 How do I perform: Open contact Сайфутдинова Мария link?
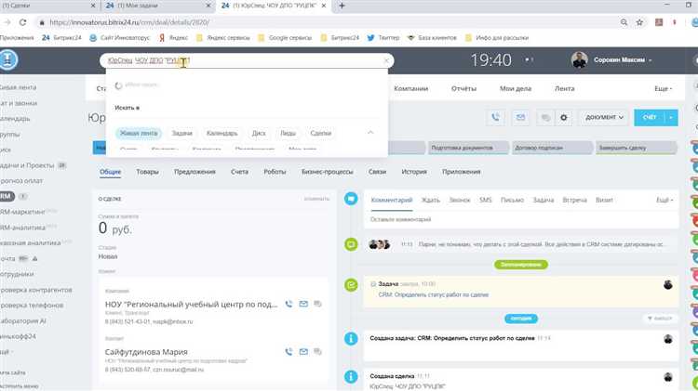146,352
